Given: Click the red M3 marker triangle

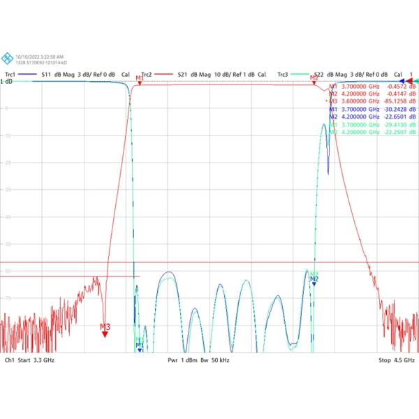Looking at the screenshot, I should [105, 333].
